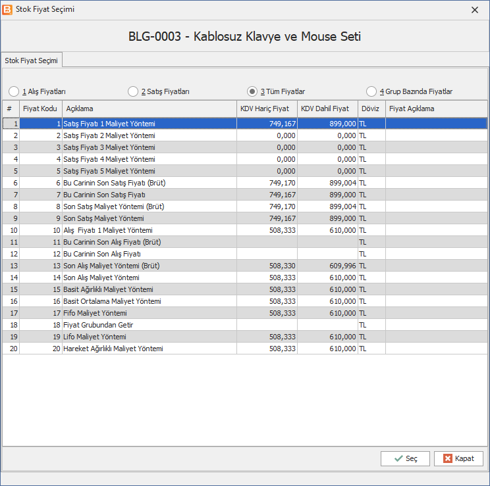Open the Stok Fiyat Seçimi tab
Viewport: 490px width, 486px height.
[31, 61]
